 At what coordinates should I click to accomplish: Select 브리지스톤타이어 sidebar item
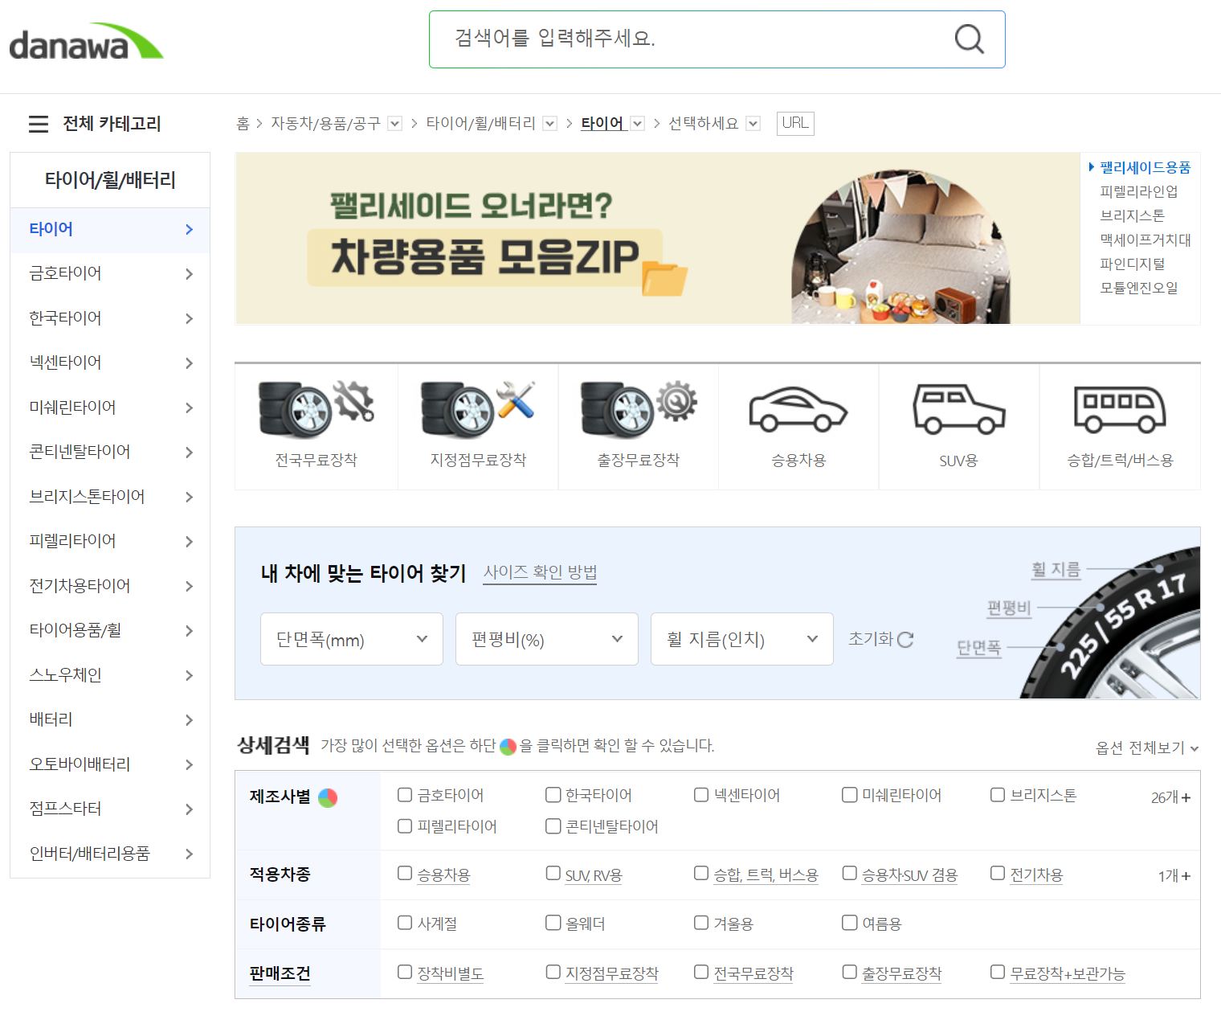click(110, 497)
